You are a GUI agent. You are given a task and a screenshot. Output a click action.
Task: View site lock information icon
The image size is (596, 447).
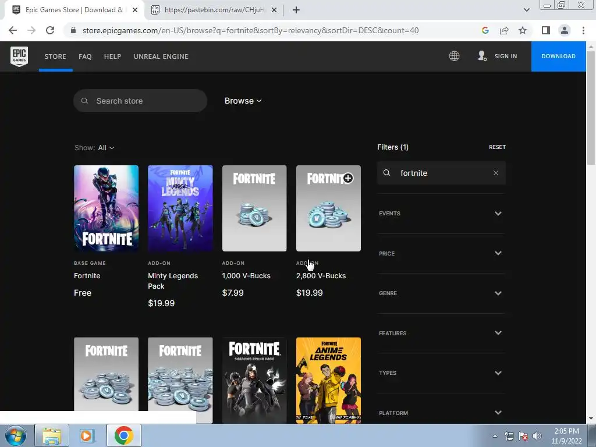73,30
